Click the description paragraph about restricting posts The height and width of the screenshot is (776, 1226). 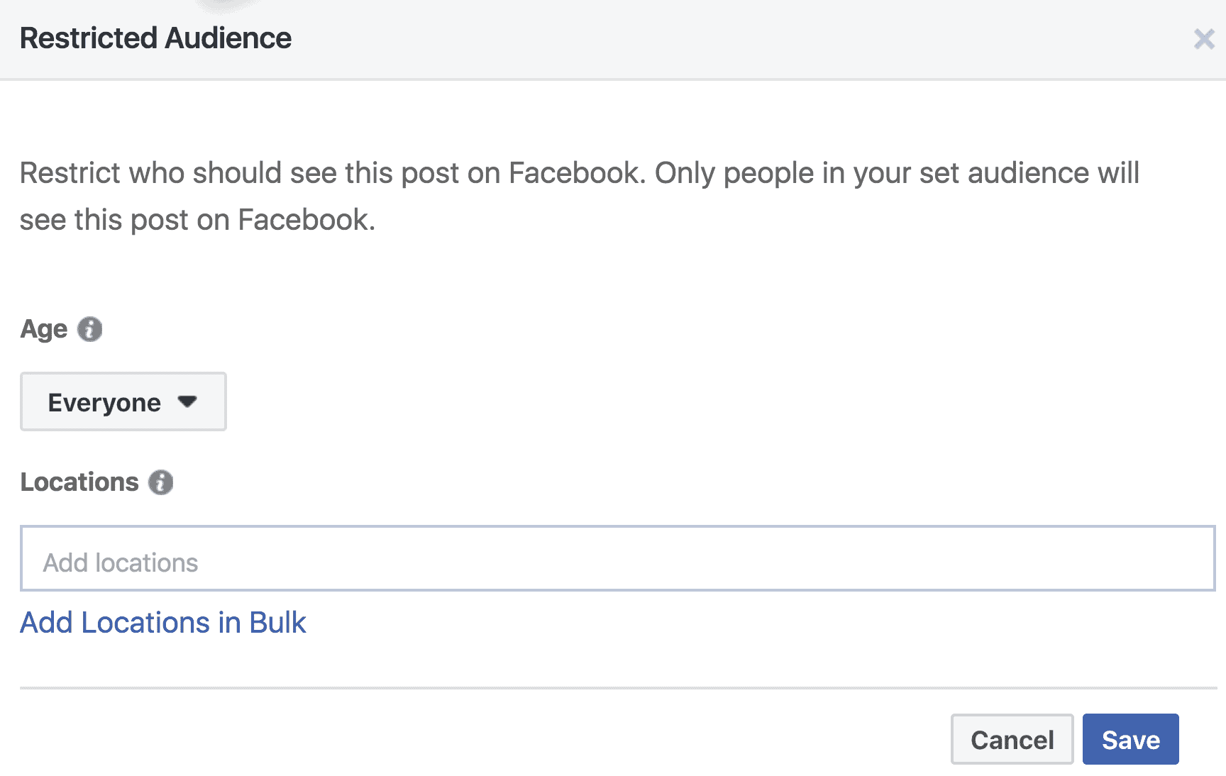tap(579, 196)
